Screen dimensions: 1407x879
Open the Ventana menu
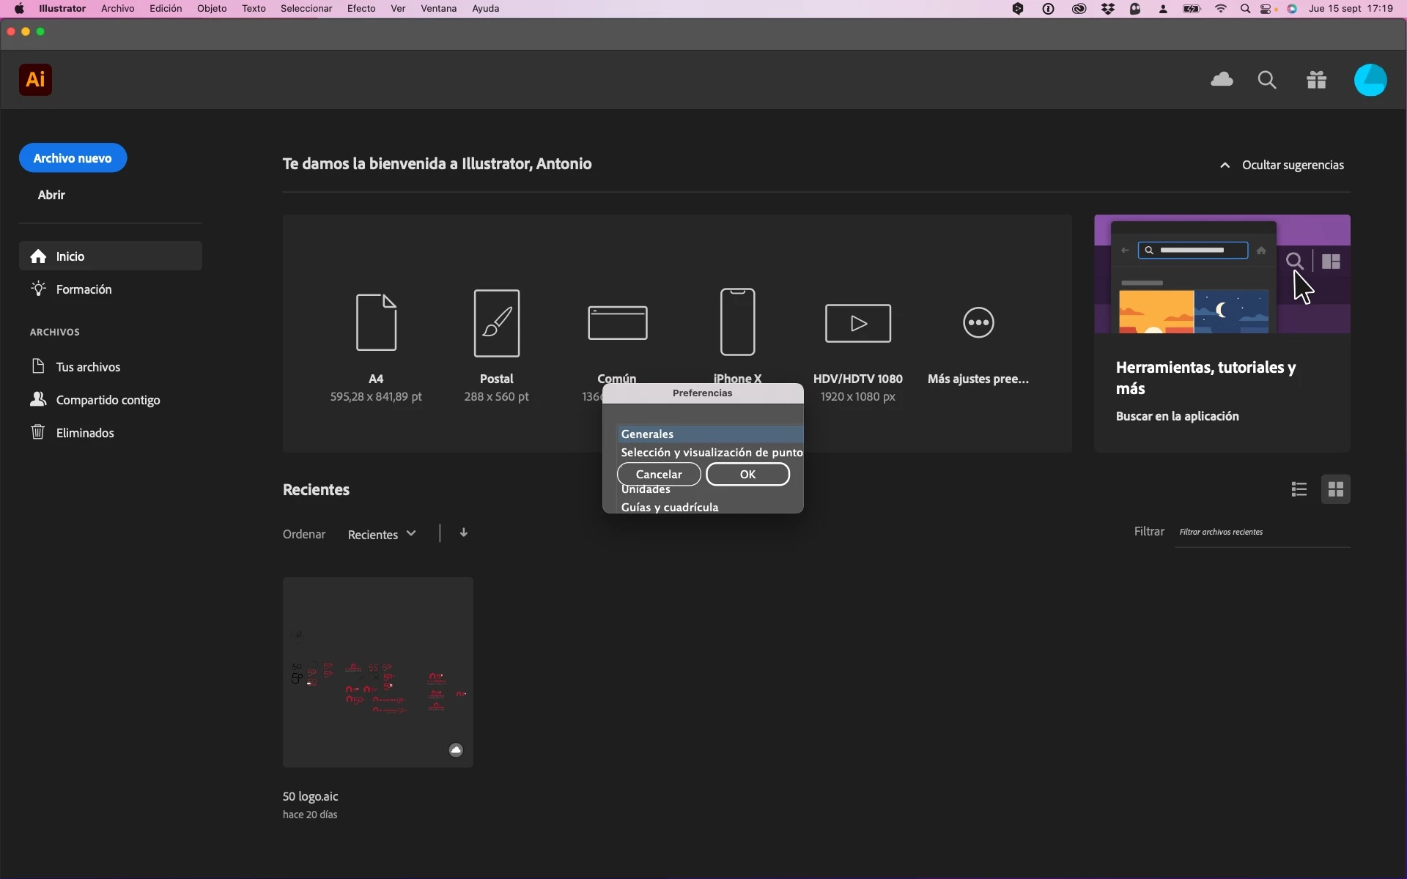(x=438, y=9)
